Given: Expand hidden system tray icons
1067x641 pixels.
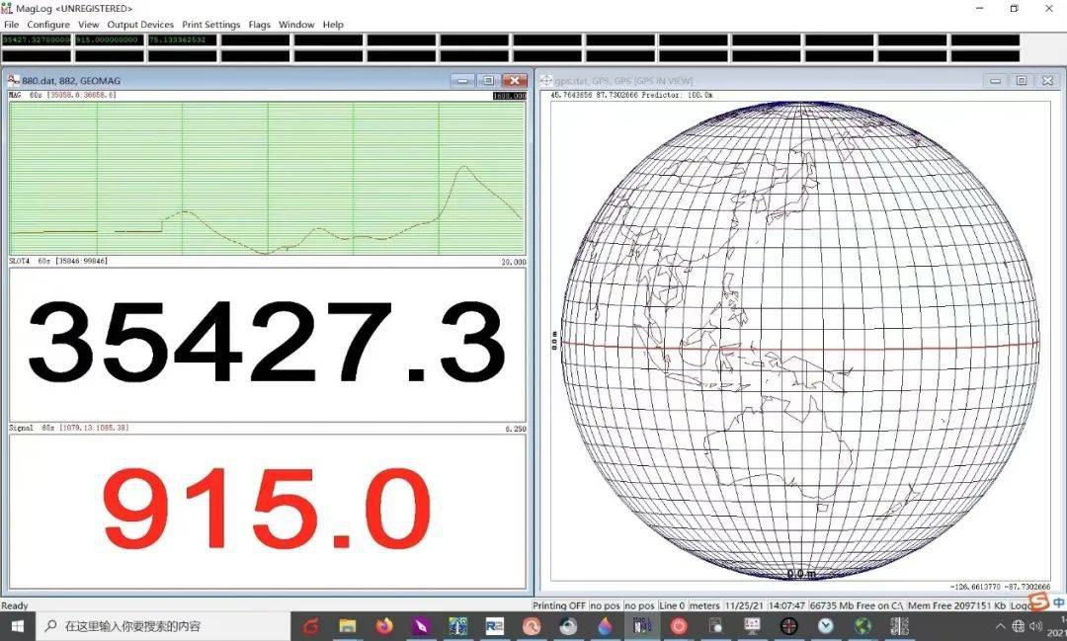Looking at the screenshot, I should (1001, 626).
